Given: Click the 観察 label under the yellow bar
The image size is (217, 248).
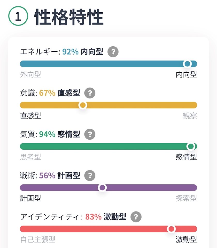Looking at the screenshot, I should [190, 116].
